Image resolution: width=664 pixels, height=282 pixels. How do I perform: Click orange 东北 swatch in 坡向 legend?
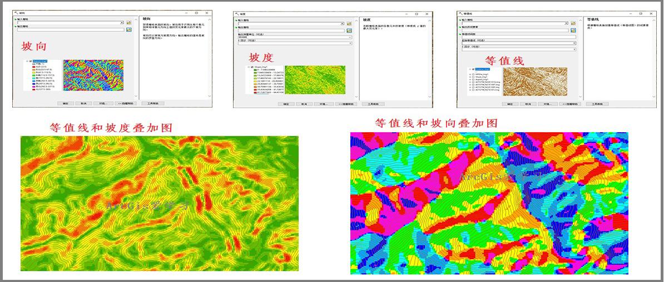(33, 69)
